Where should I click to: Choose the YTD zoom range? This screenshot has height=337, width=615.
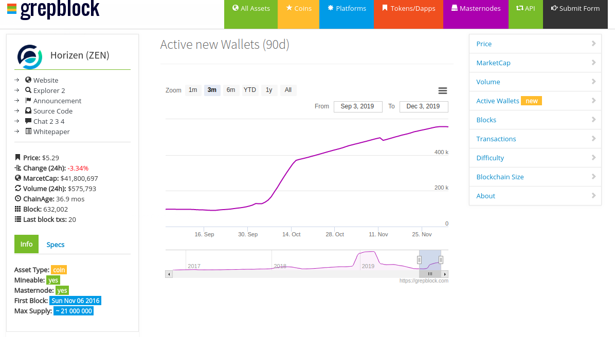pyautogui.click(x=250, y=90)
